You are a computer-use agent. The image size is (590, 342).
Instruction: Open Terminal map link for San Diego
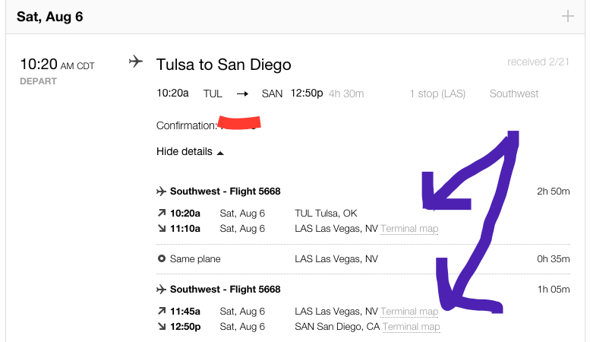coord(411,327)
